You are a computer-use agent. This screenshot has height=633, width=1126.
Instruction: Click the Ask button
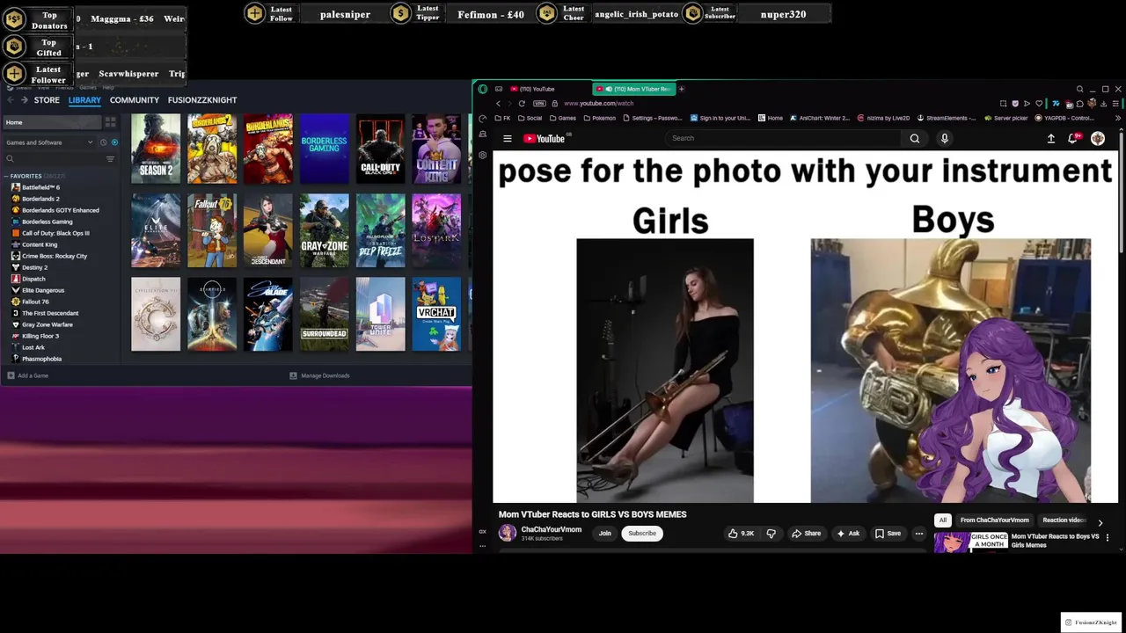coord(848,533)
